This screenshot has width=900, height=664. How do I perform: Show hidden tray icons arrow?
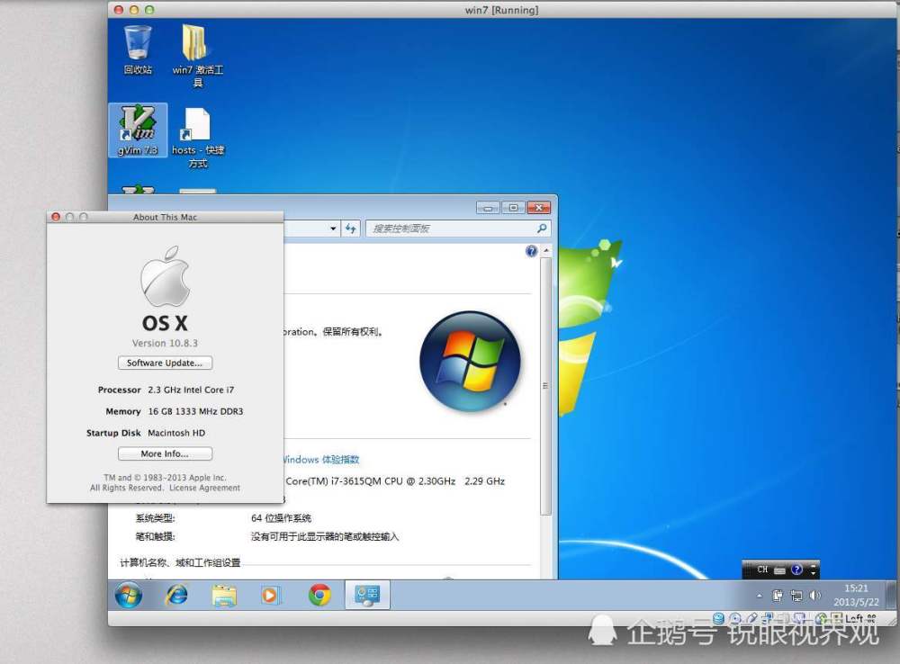click(x=760, y=596)
